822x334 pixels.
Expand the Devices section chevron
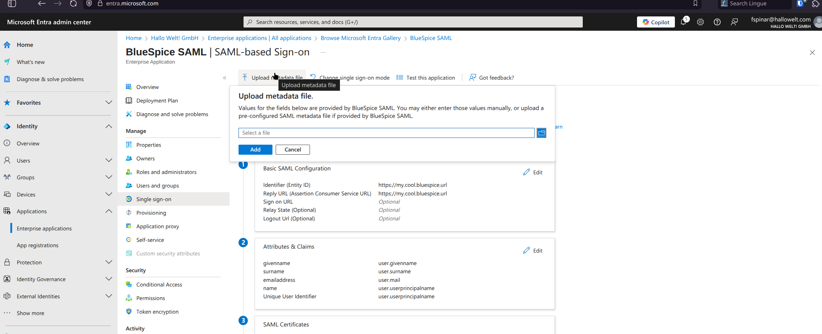(x=109, y=194)
